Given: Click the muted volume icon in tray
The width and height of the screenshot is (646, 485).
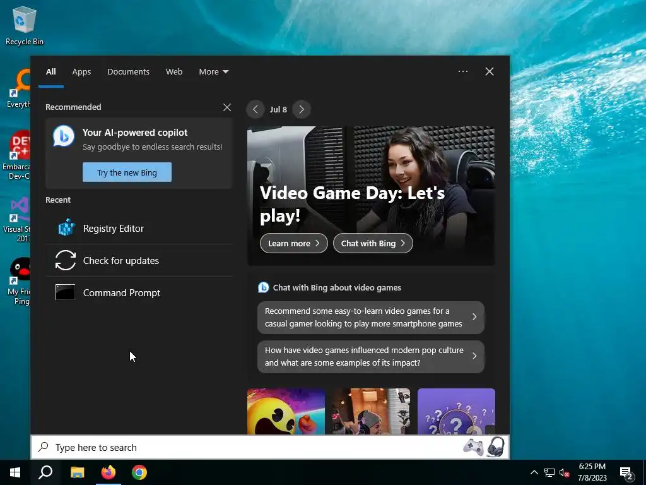Looking at the screenshot, I should pyautogui.click(x=565, y=472).
